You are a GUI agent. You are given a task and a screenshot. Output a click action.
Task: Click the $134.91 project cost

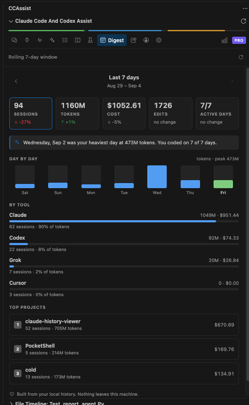click(224, 374)
